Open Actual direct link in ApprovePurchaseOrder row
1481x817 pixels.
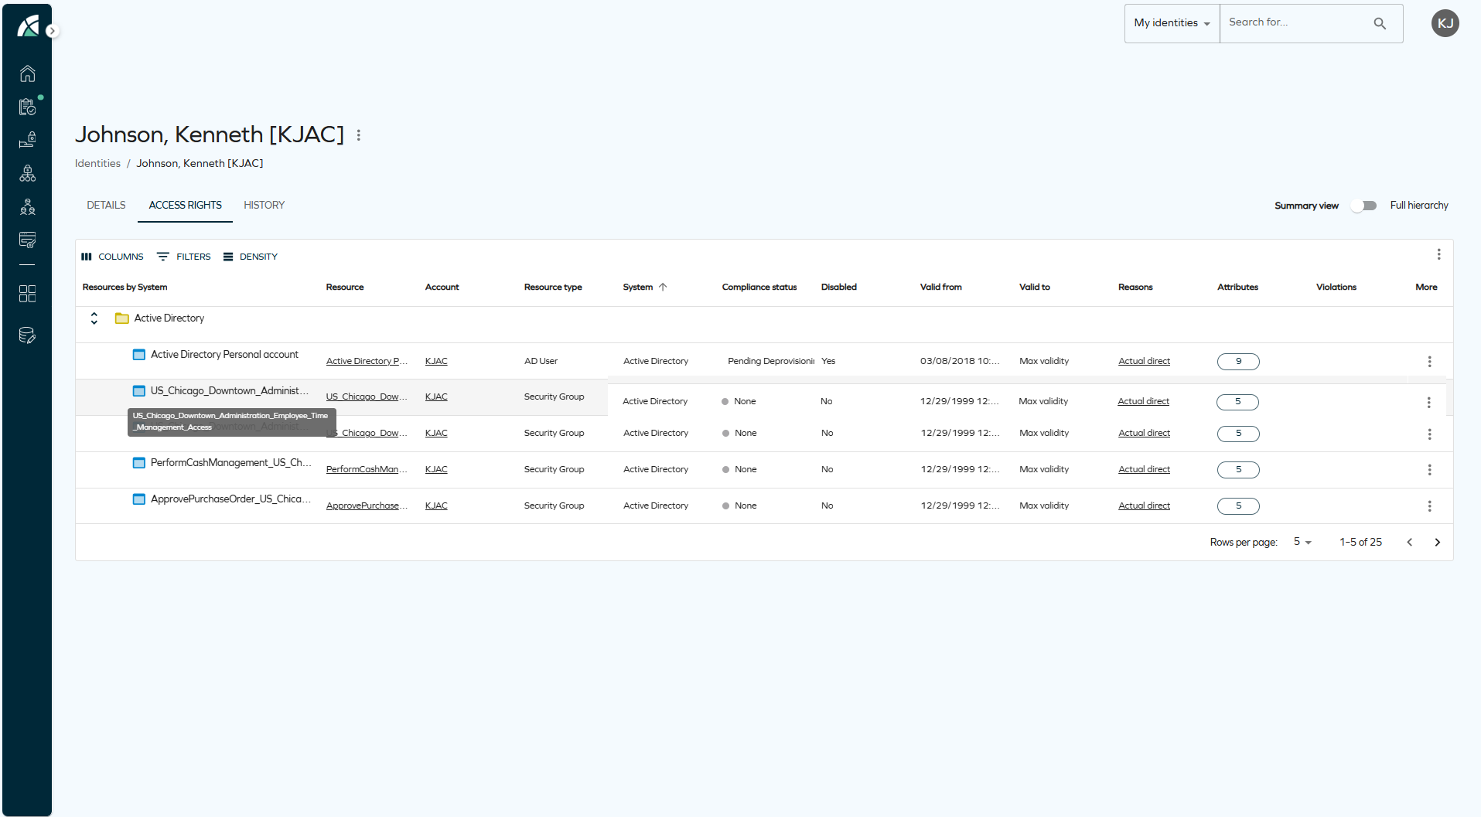[1144, 506]
